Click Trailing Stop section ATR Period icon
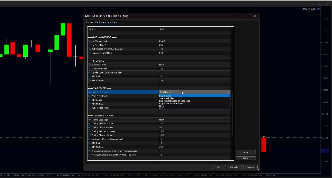The width and height of the screenshot is (332, 178). (89, 143)
